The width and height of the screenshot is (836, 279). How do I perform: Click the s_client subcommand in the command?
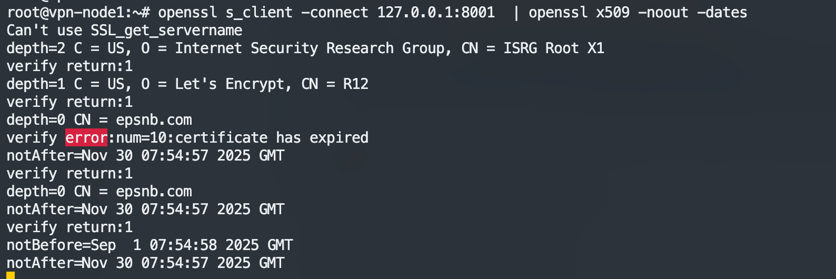[259, 12]
